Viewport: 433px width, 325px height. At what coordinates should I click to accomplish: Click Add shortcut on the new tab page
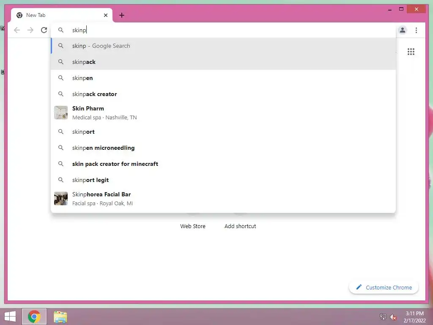click(x=240, y=226)
